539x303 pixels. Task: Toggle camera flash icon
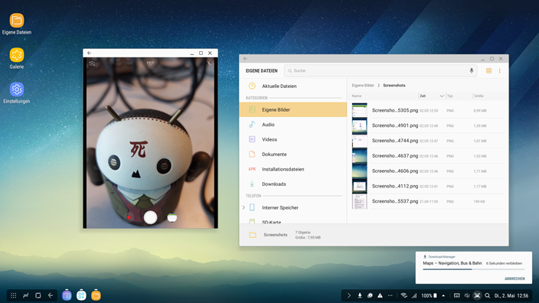[209, 64]
